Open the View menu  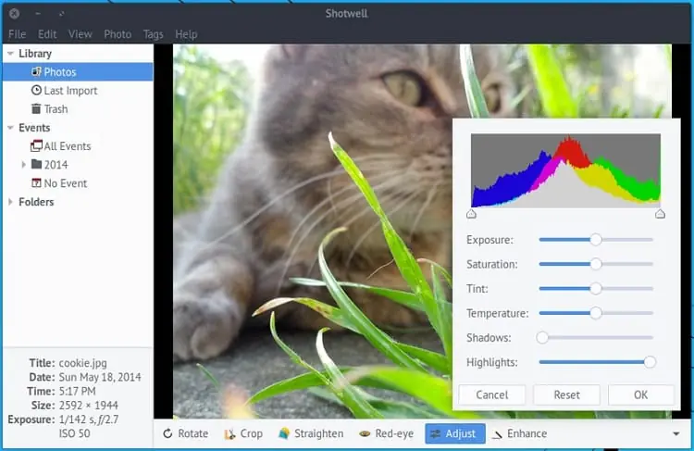pos(81,34)
